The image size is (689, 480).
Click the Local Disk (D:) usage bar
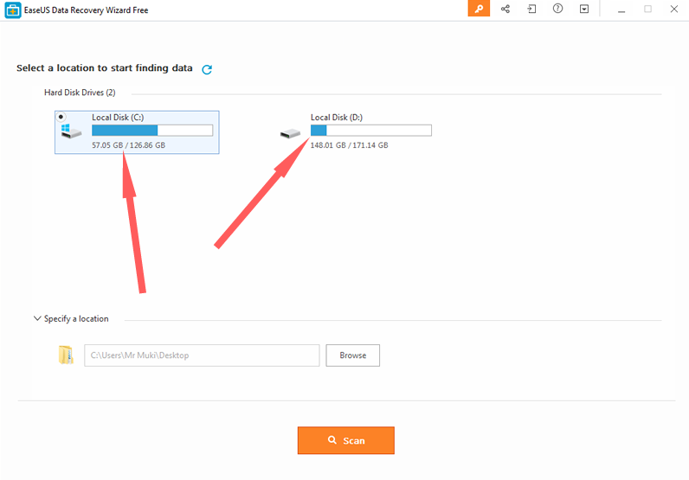370,131
